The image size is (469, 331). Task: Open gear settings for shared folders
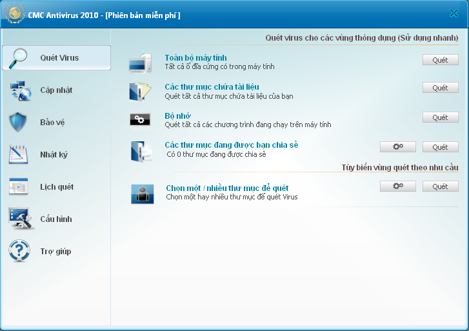(x=398, y=147)
